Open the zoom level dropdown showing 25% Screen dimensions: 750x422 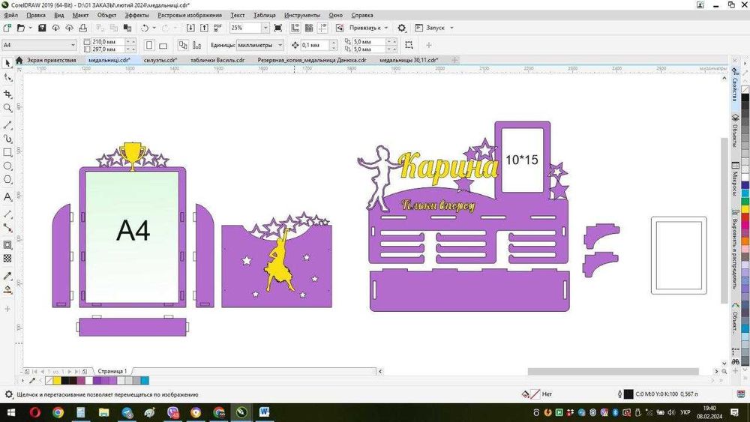click(265, 28)
